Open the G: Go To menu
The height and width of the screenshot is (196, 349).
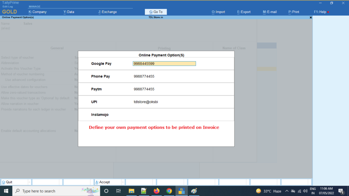(x=156, y=12)
